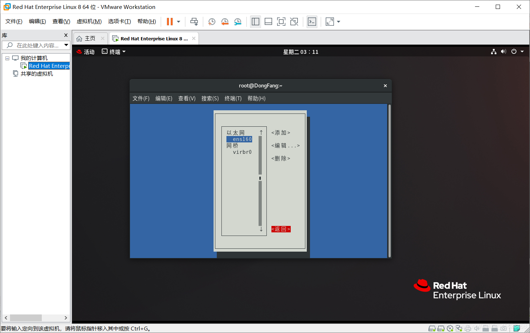
Task: Click the Send Ctrl+Alt+Del icon in the toolbar
Action: pyautogui.click(x=194, y=21)
